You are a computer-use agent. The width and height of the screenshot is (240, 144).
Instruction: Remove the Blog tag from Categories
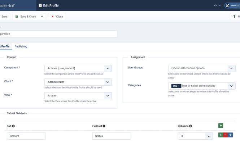coord(179,86)
